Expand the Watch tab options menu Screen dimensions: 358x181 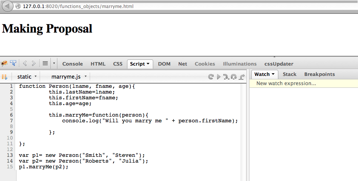tap(273, 74)
